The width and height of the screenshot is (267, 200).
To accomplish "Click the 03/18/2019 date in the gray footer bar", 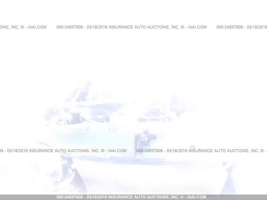I will [97, 197].
